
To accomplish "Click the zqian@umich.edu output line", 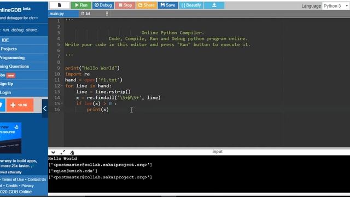I will click(73, 171).
